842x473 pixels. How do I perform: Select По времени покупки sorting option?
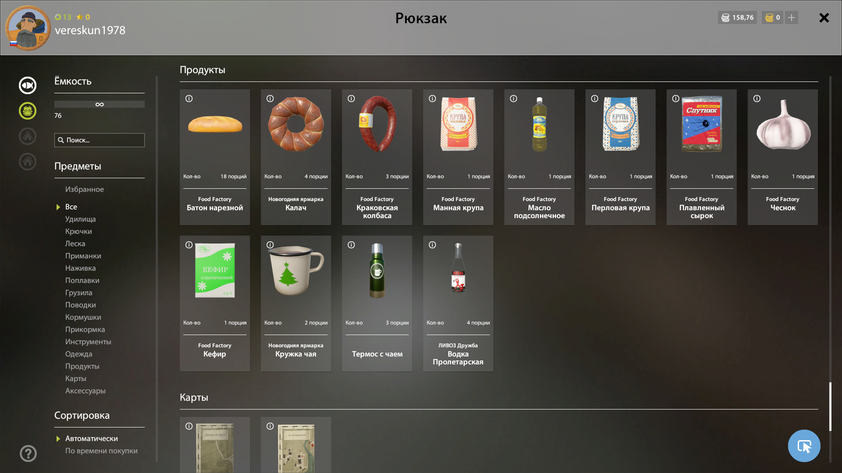[101, 451]
